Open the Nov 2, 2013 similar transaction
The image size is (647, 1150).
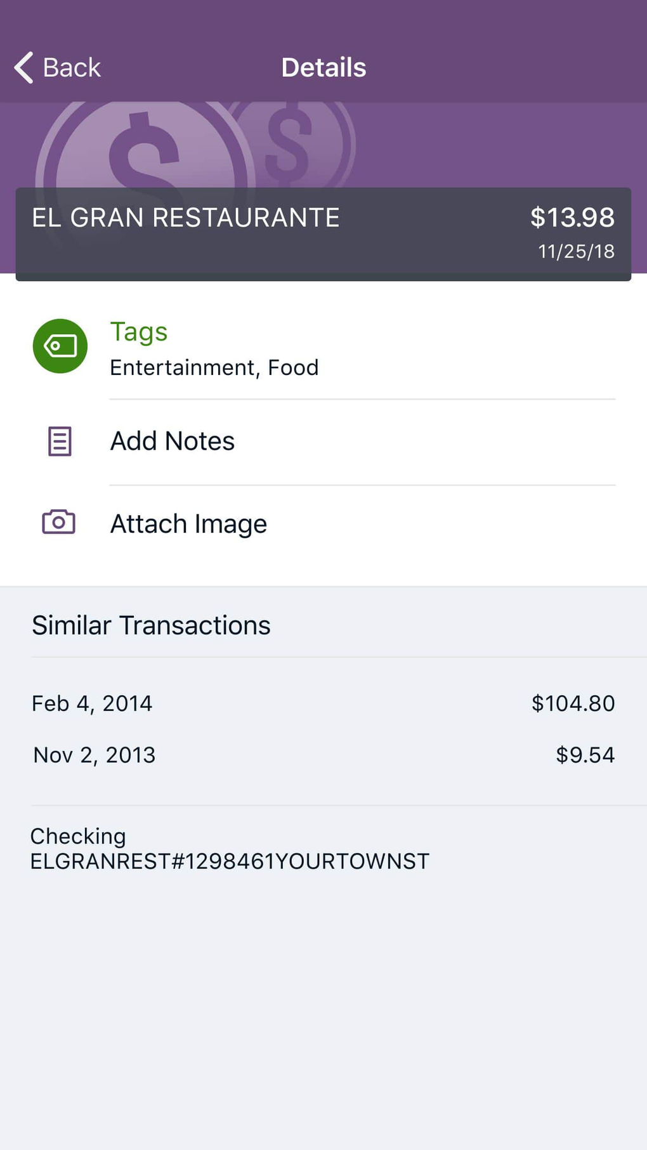coord(95,755)
